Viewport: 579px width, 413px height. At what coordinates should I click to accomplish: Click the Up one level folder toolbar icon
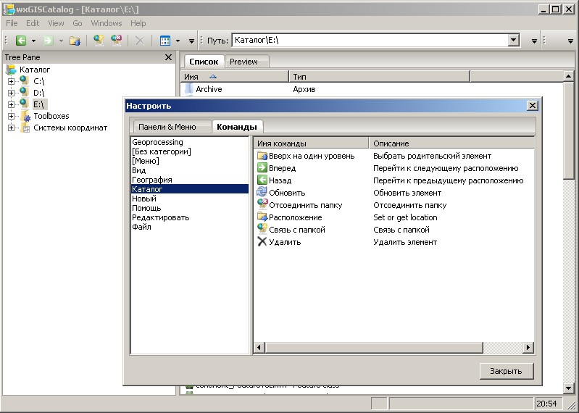point(74,41)
